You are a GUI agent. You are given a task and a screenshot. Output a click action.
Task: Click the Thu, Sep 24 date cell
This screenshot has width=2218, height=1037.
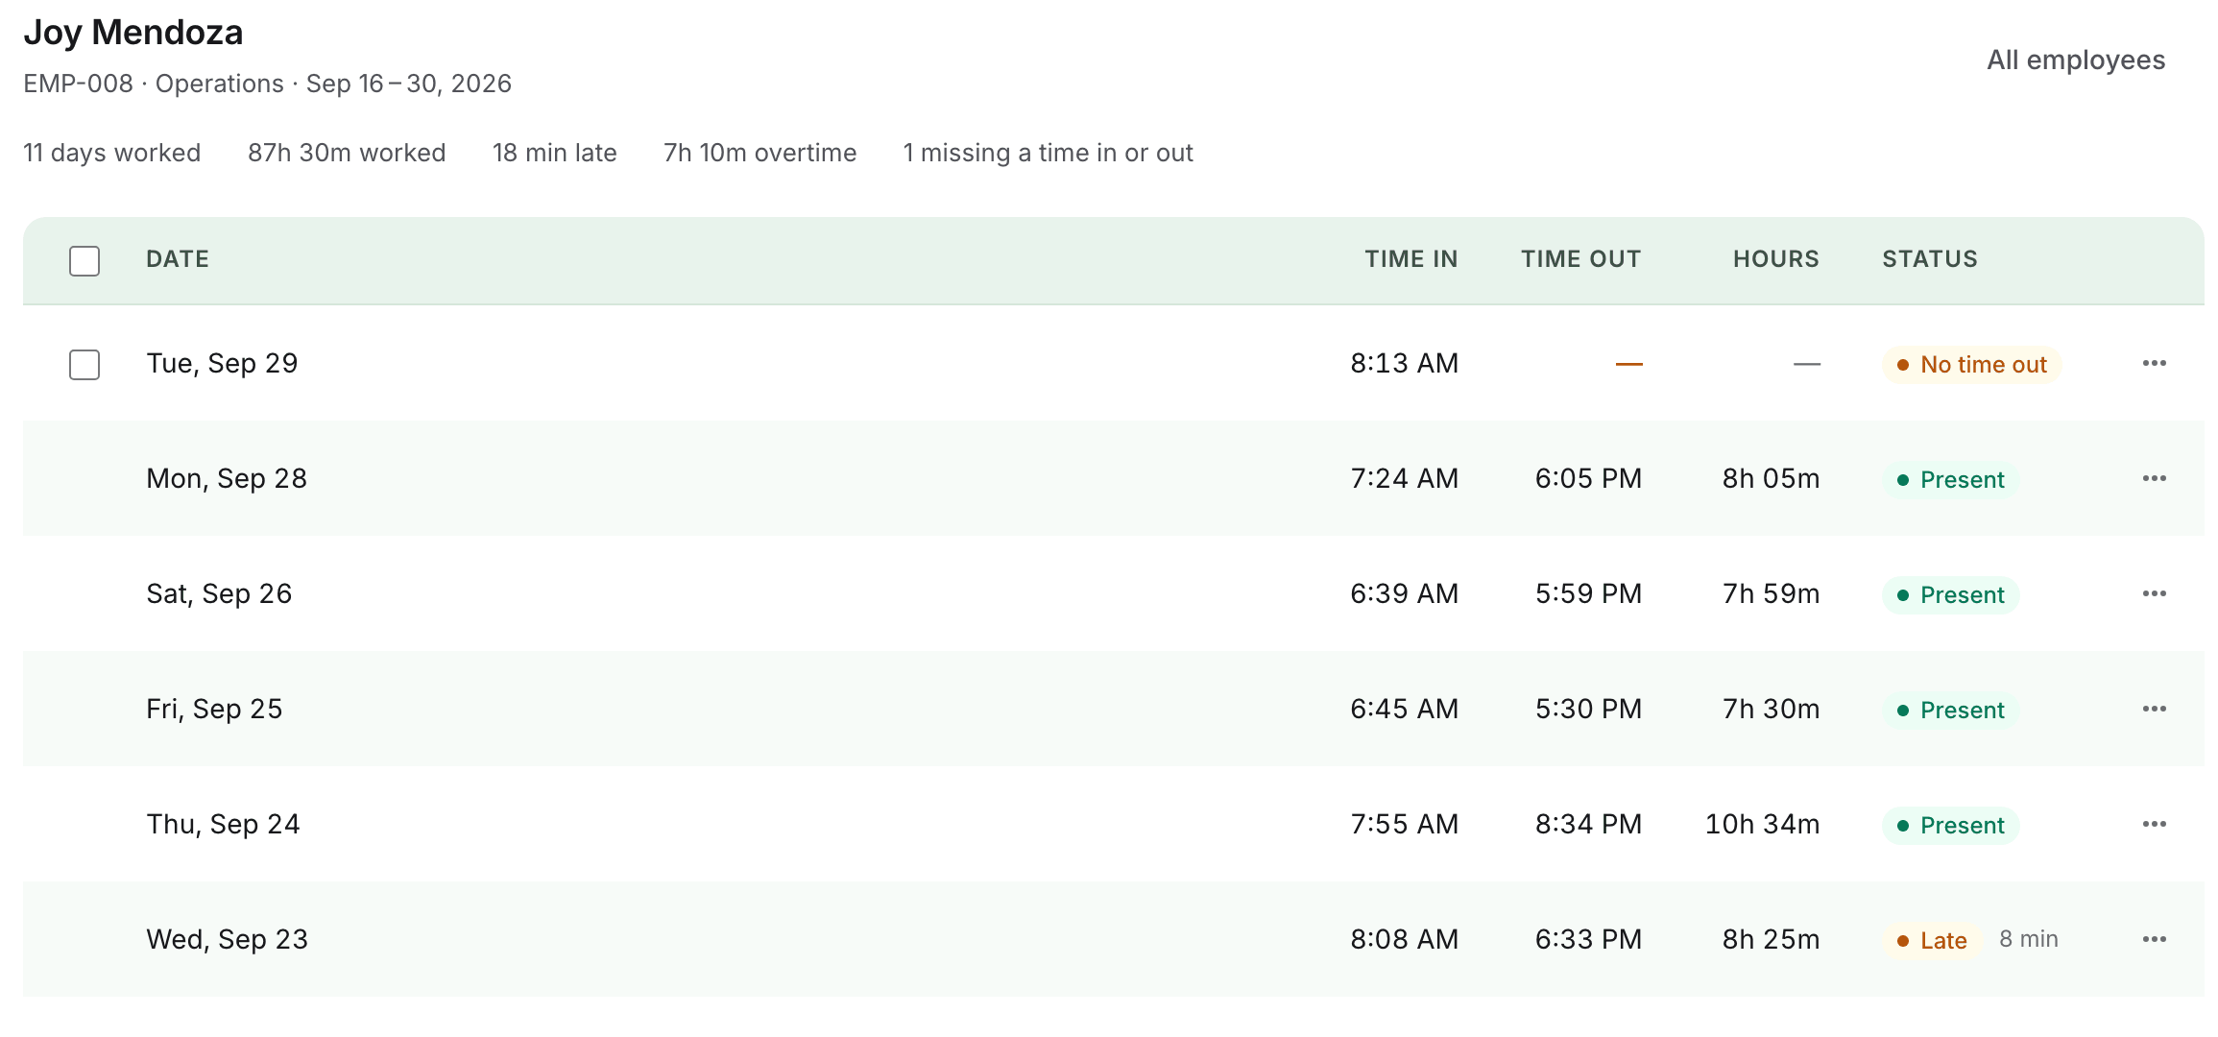(223, 824)
